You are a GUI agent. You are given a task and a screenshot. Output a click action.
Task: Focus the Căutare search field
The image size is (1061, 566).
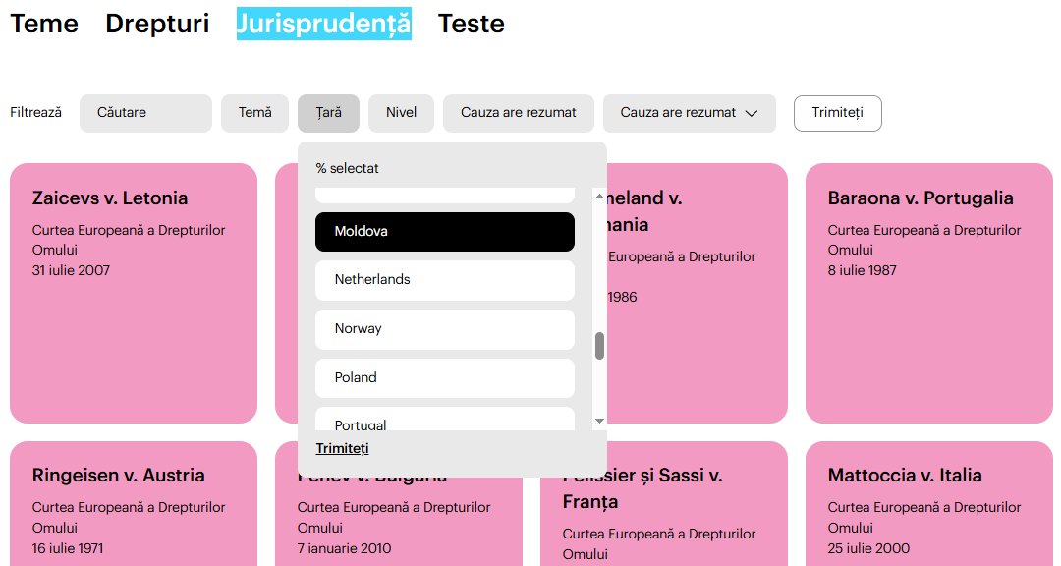[145, 113]
